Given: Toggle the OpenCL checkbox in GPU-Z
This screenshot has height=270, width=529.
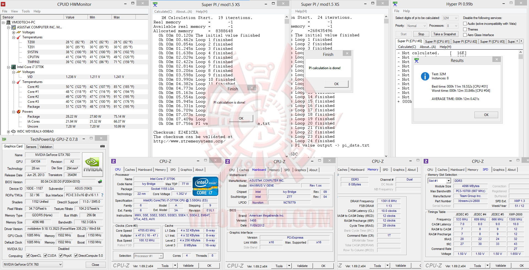Looking at the screenshot, I should click(x=28, y=256).
